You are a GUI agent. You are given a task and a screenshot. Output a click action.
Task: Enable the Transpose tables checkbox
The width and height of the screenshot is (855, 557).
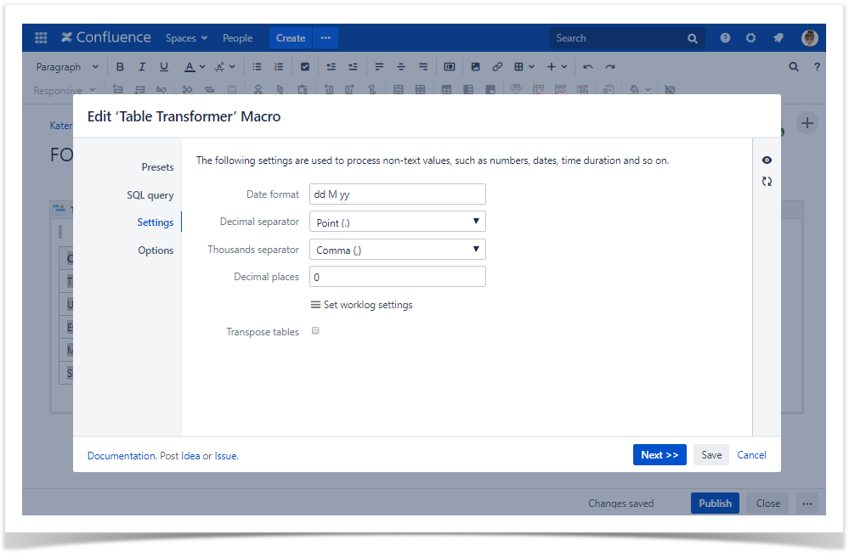pos(315,331)
